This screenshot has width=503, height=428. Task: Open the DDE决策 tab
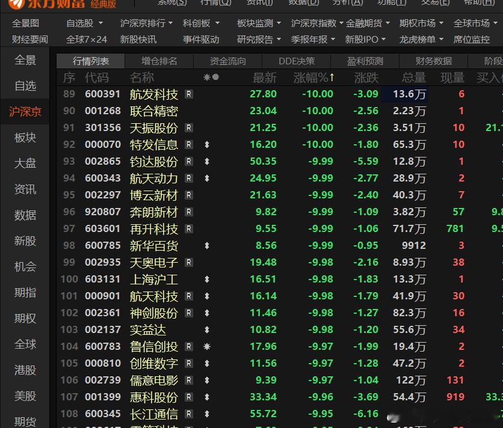pyautogui.click(x=297, y=61)
